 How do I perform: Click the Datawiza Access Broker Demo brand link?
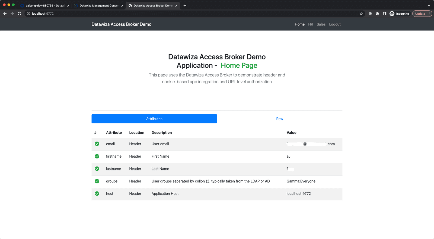(122, 24)
